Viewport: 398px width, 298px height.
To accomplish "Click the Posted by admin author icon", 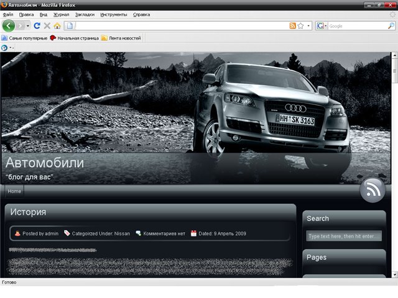I will pyautogui.click(x=17, y=233).
